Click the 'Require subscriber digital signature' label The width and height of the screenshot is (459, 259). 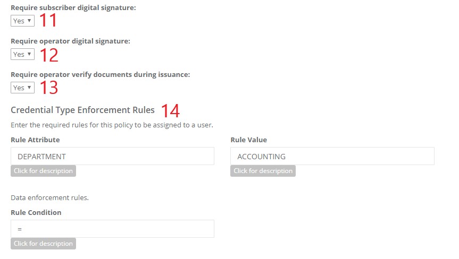73,8
